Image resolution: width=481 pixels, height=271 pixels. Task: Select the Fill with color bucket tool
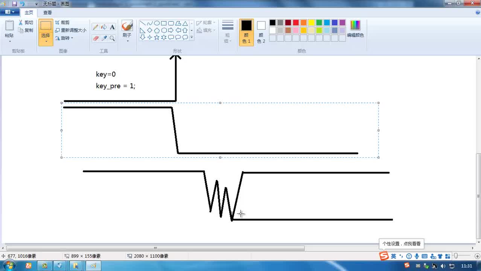(104, 27)
